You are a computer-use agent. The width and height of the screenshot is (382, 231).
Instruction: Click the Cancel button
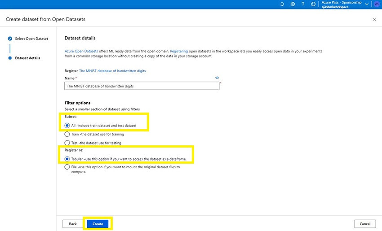point(365,224)
